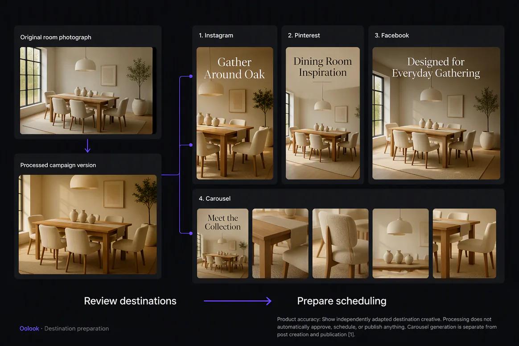Screen dimensions: 519x346
Task: Open the last carousel slide with table corner and chair
Action: [465, 243]
